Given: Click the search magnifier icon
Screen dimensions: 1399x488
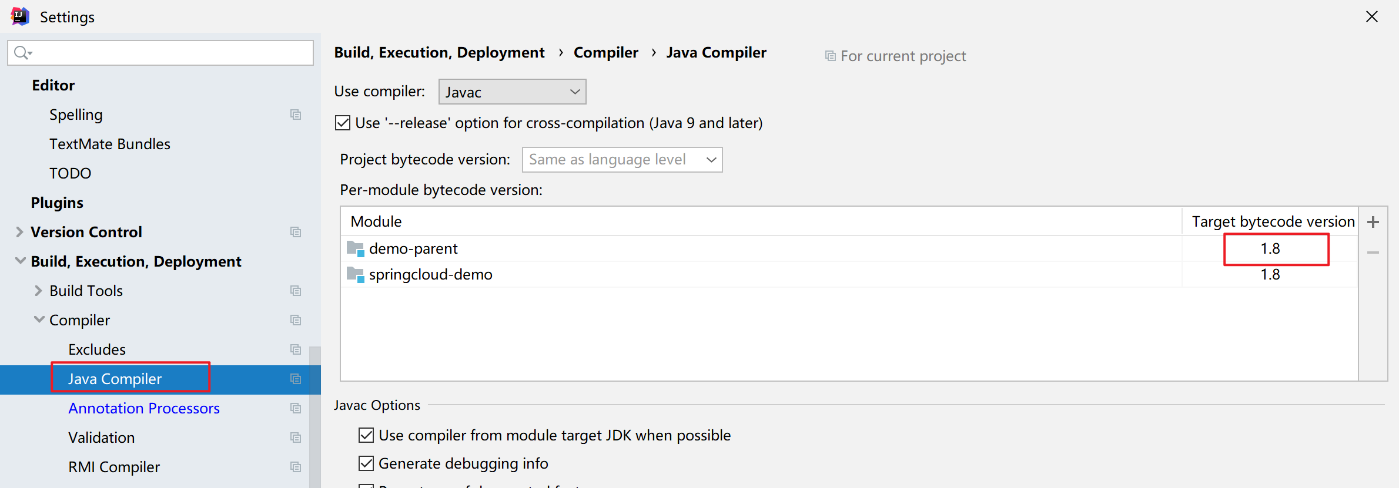Looking at the screenshot, I should tap(22, 53).
